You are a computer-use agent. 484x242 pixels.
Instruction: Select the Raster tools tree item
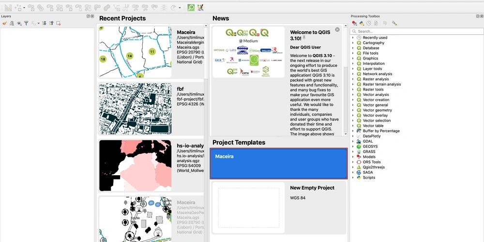[x=373, y=90]
